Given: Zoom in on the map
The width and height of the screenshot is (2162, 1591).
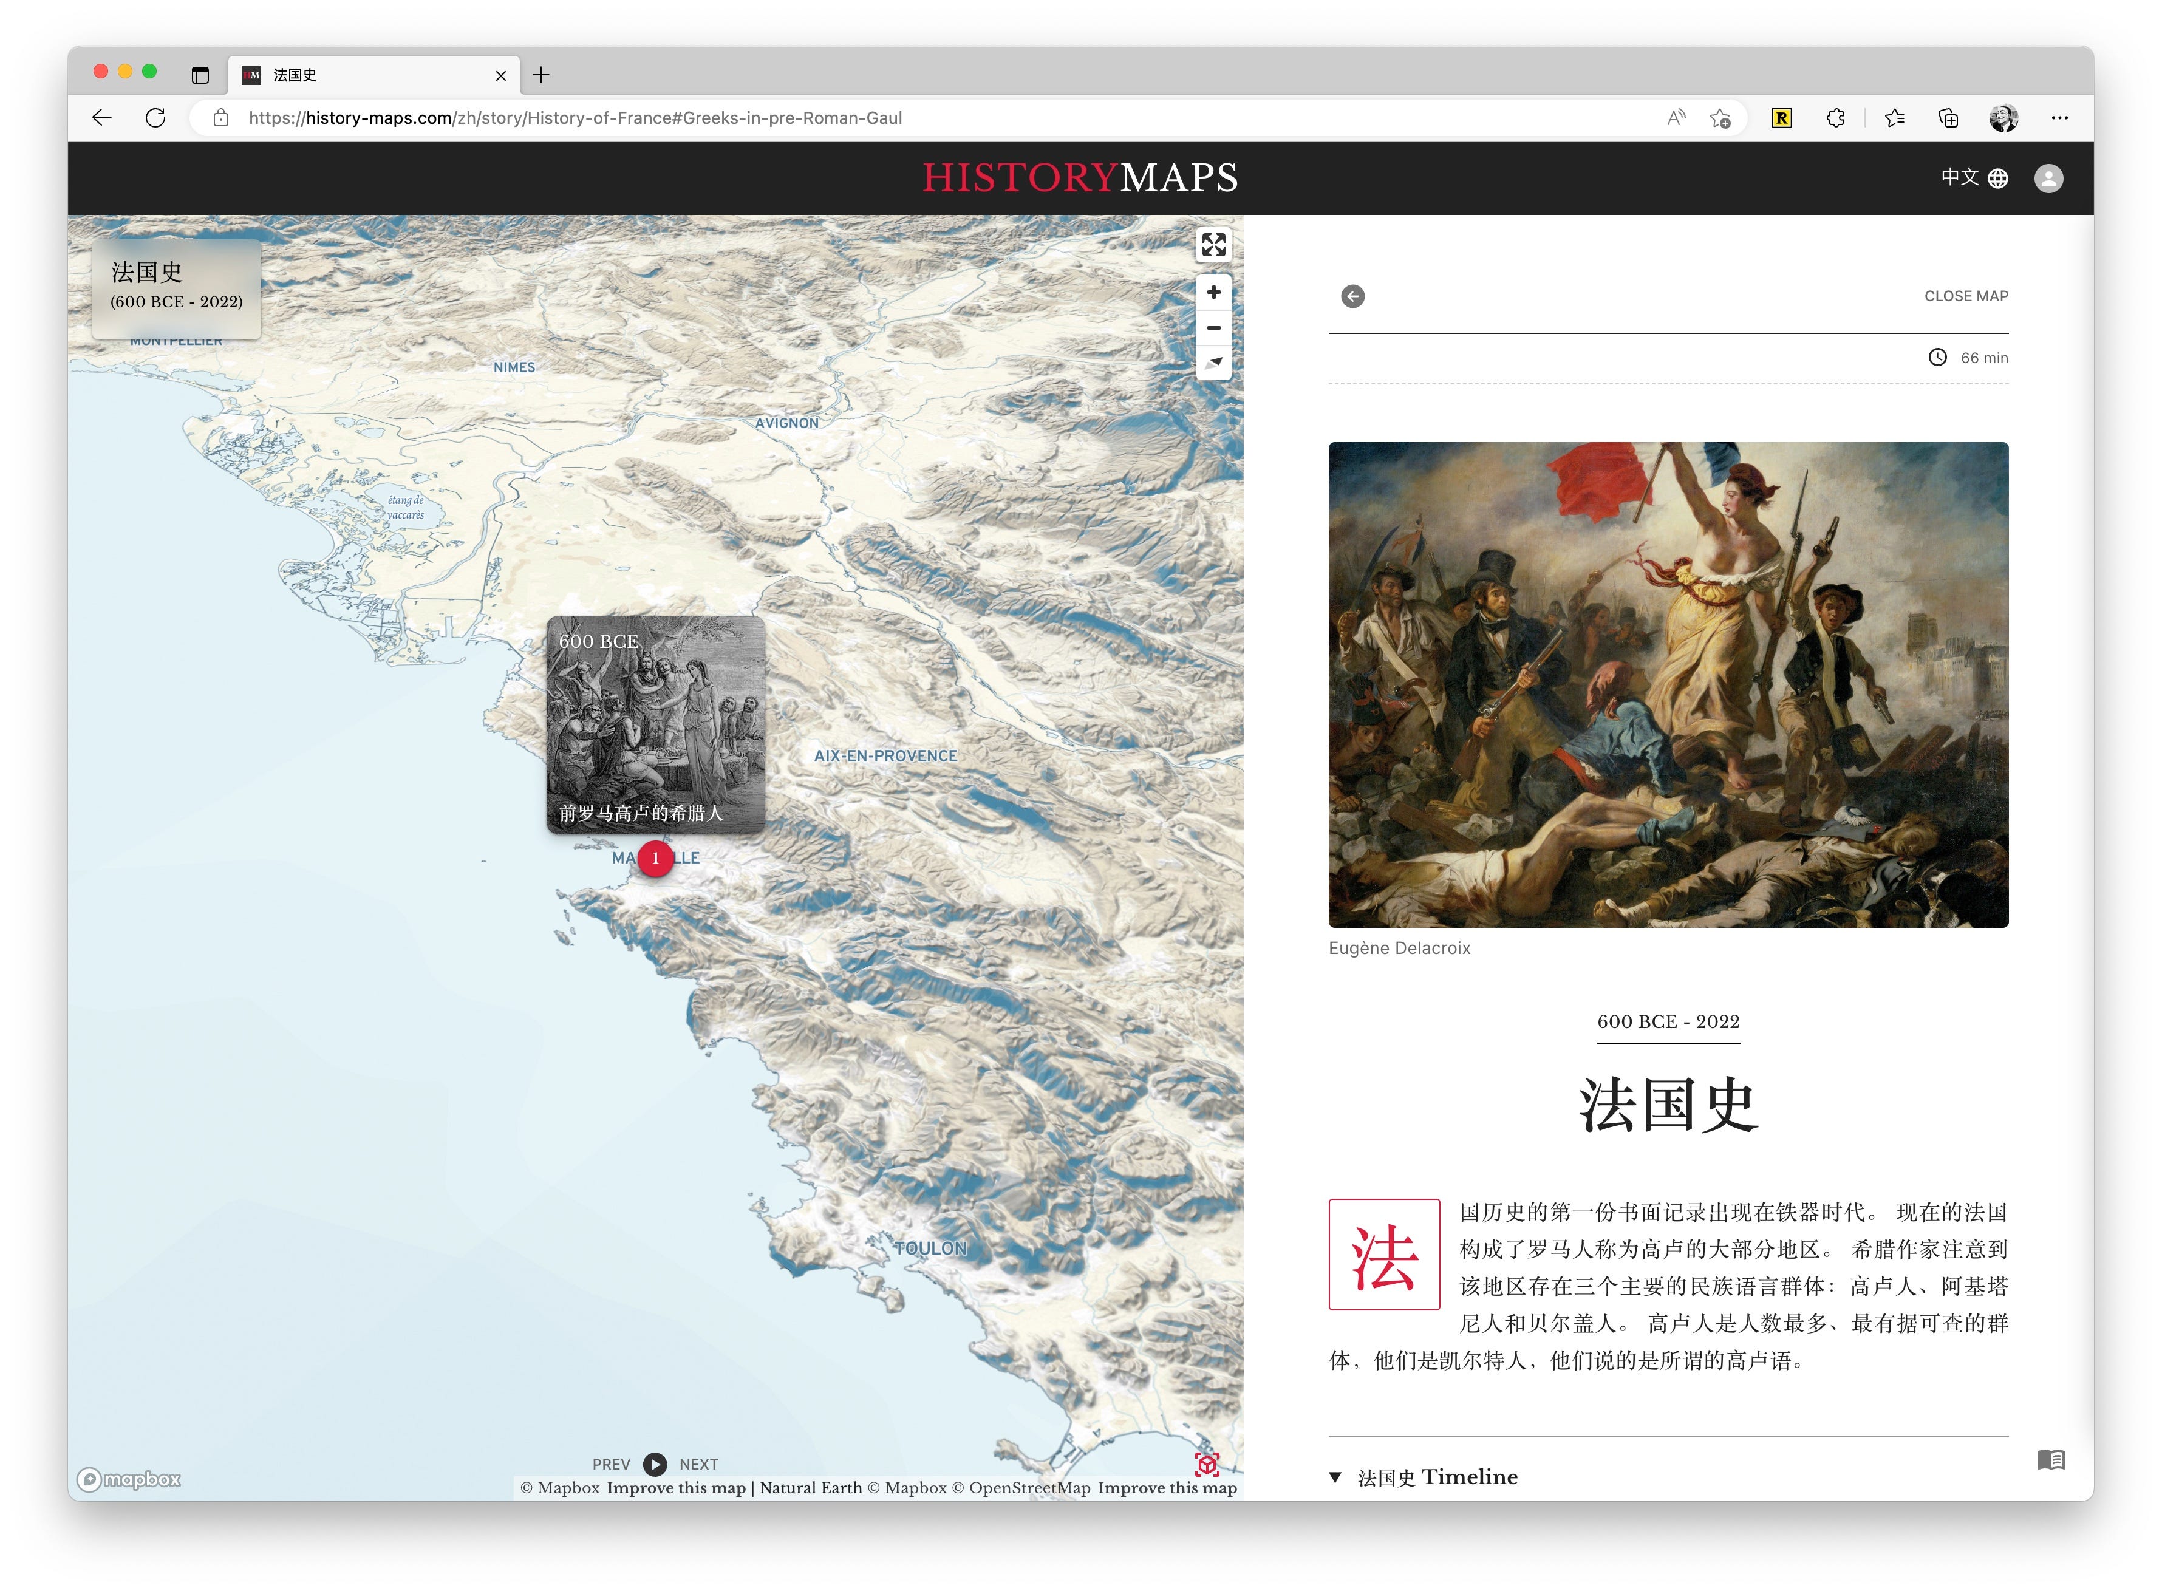Looking at the screenshot, I should point(1213,292).
